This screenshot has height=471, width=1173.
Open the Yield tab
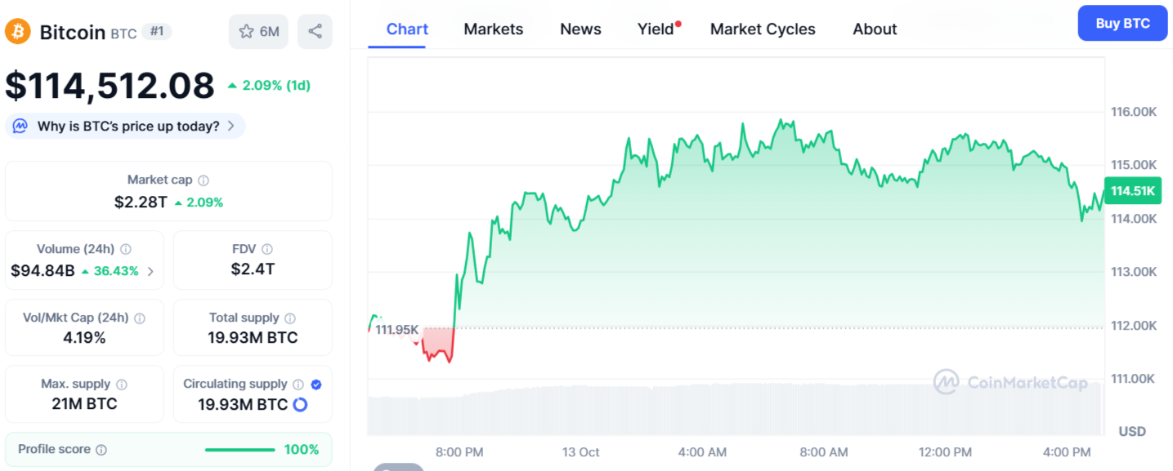point(656,29)
